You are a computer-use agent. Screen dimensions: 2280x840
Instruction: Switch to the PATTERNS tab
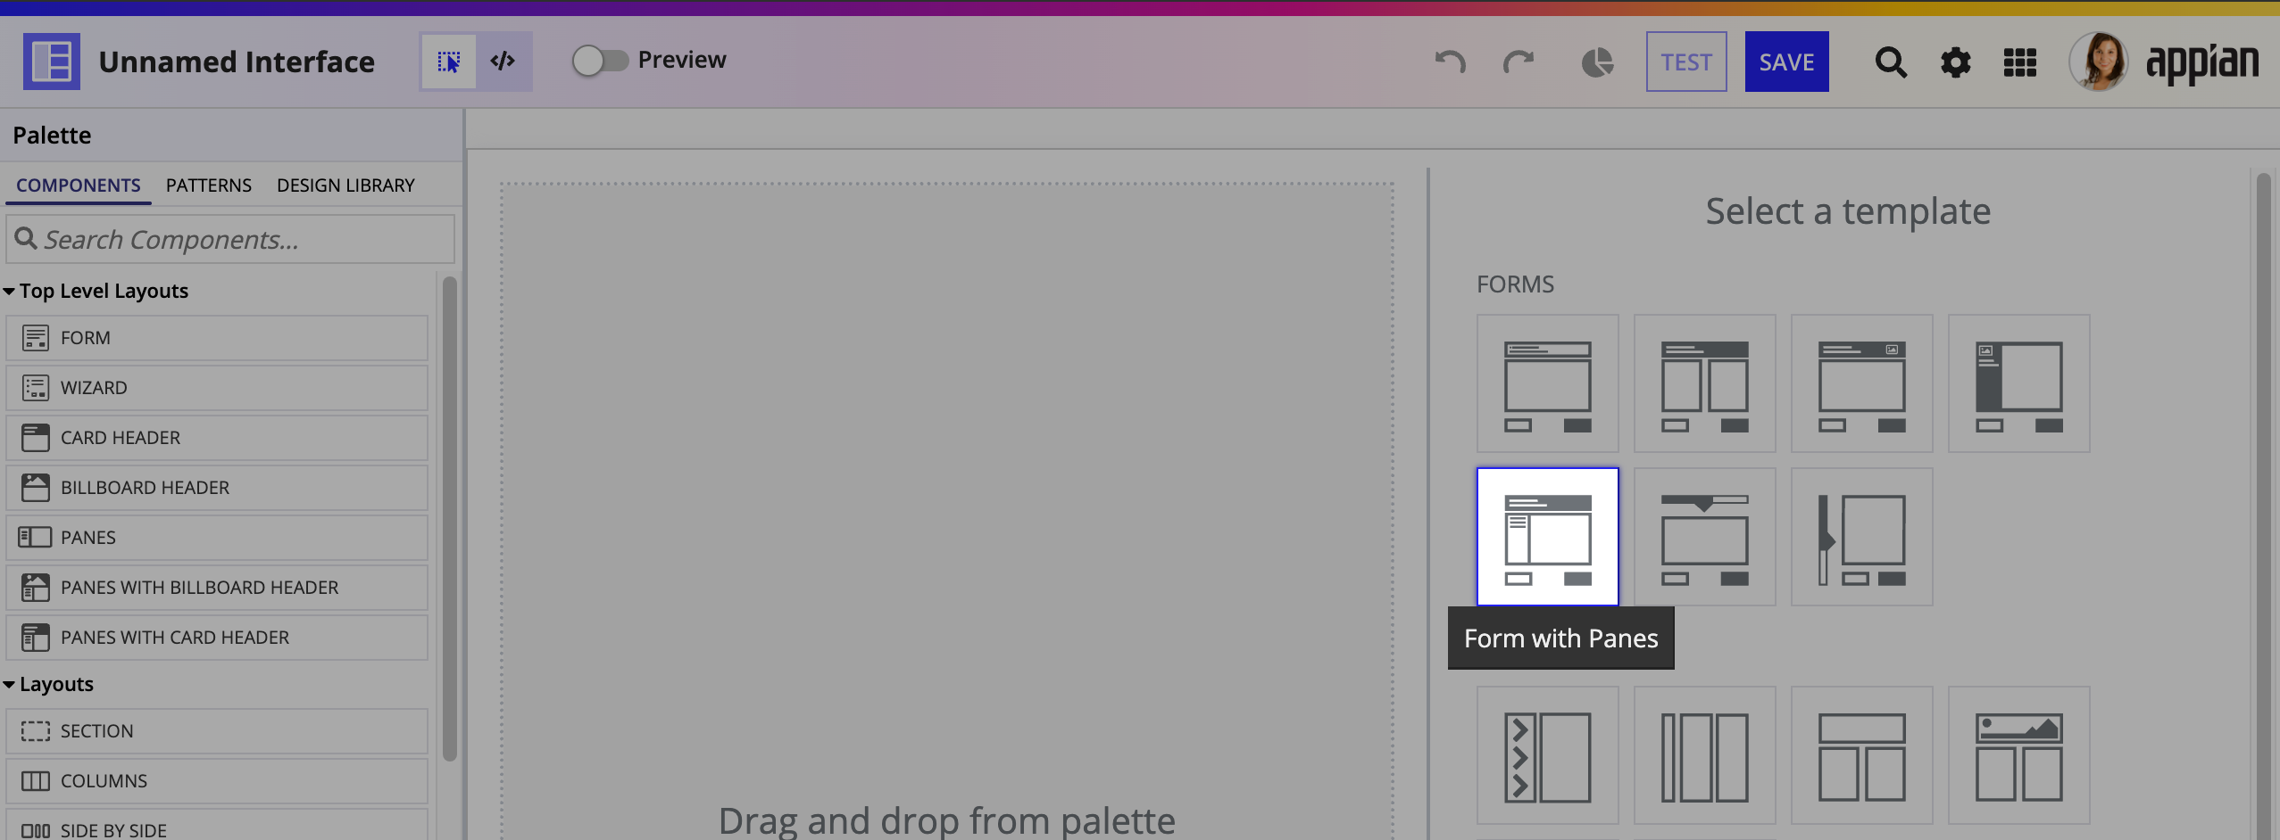tap(209, 185)
